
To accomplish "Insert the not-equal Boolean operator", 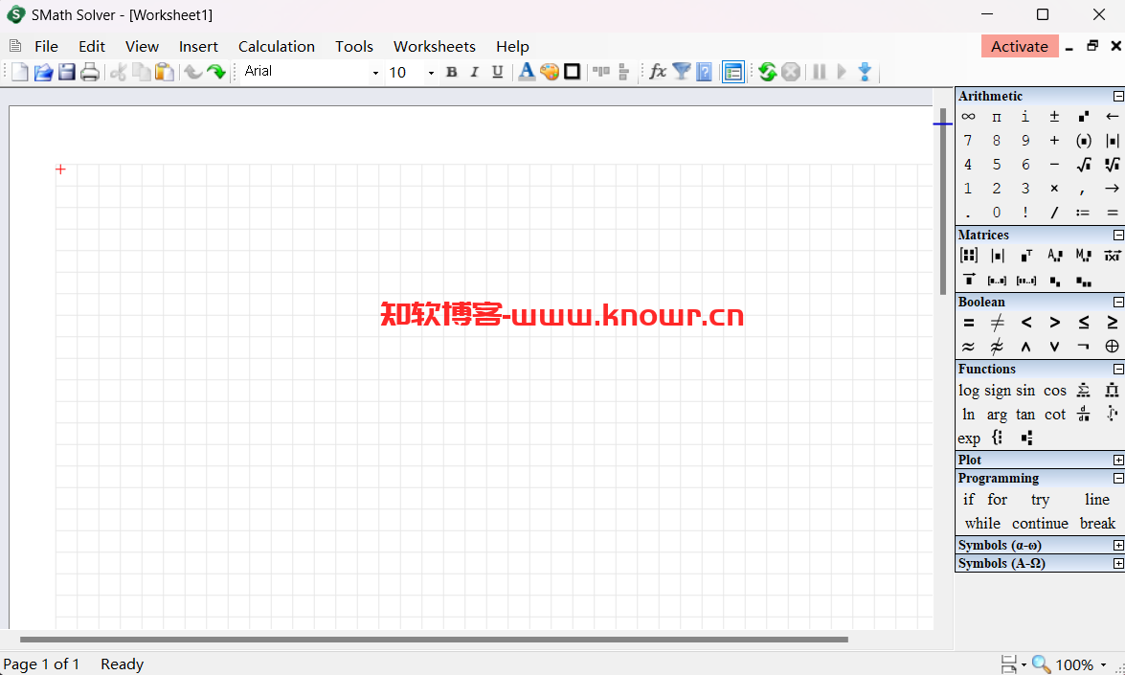I will click(997, 323).
